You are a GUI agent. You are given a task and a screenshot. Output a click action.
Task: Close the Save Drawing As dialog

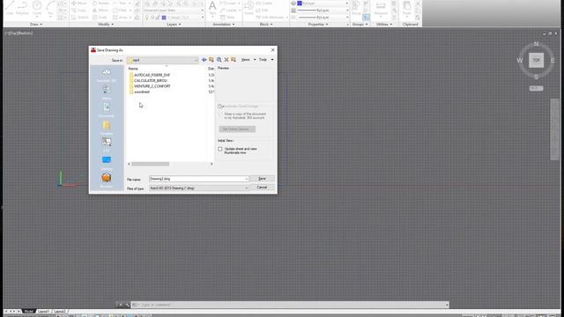pos(272,50)
